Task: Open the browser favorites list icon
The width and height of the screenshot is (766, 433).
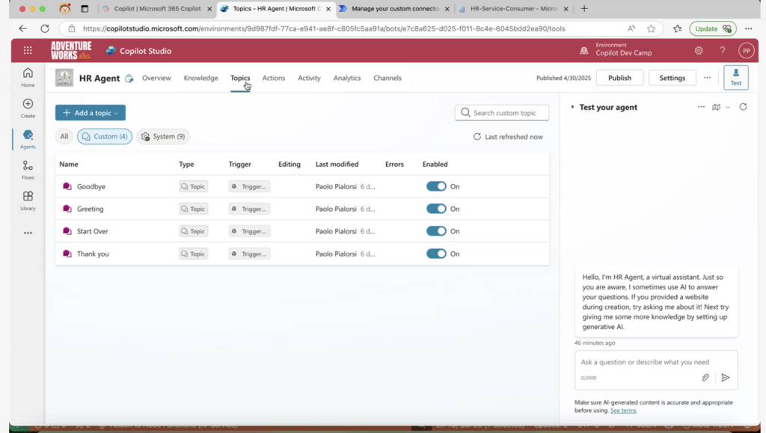Action: coord(677,28)
